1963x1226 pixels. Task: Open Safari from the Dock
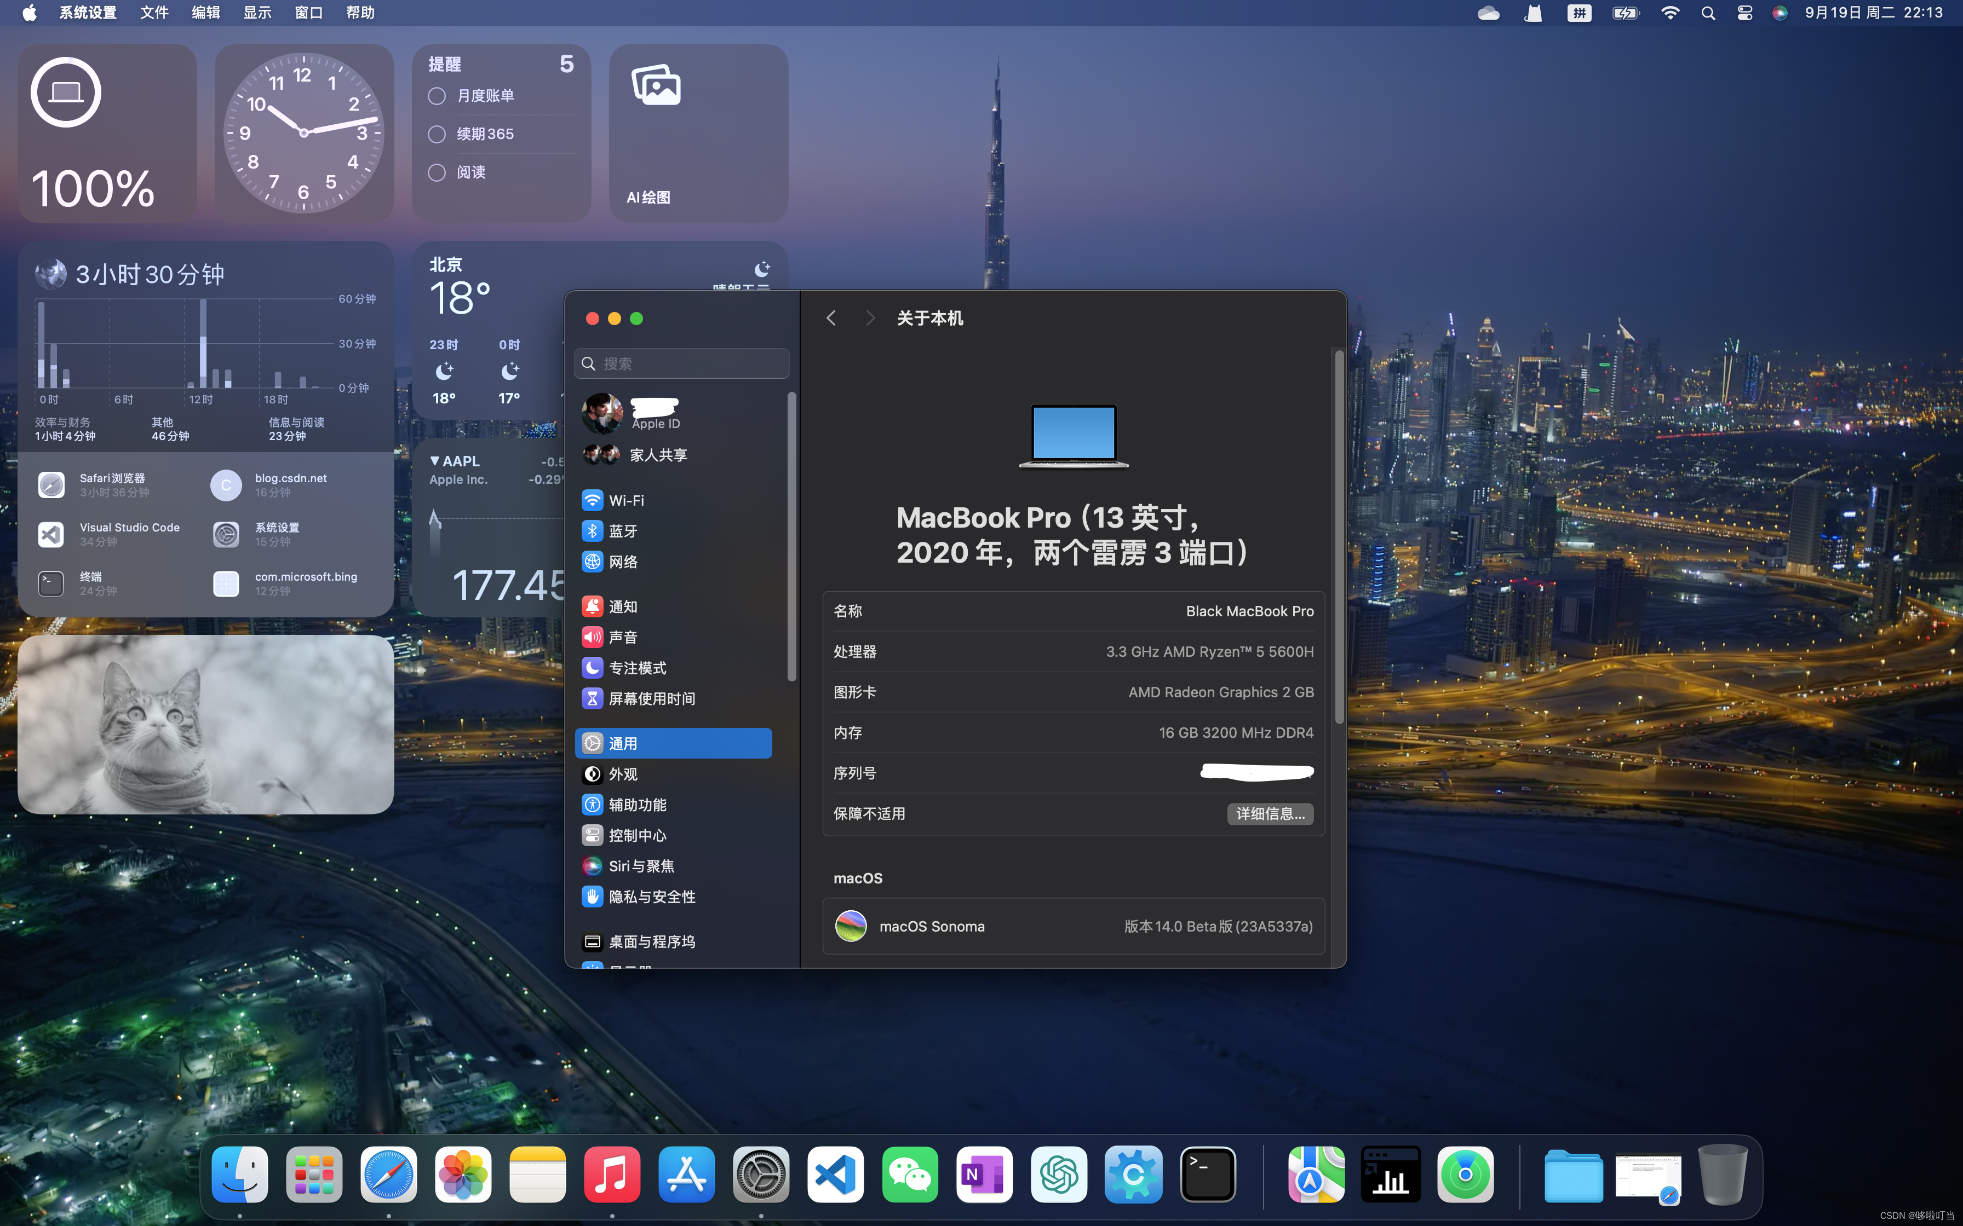[x=388, y=1175]
